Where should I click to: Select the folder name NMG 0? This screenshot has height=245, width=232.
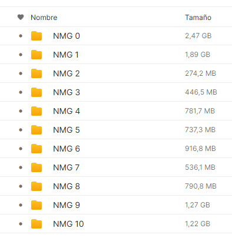[x=67, y=36]
